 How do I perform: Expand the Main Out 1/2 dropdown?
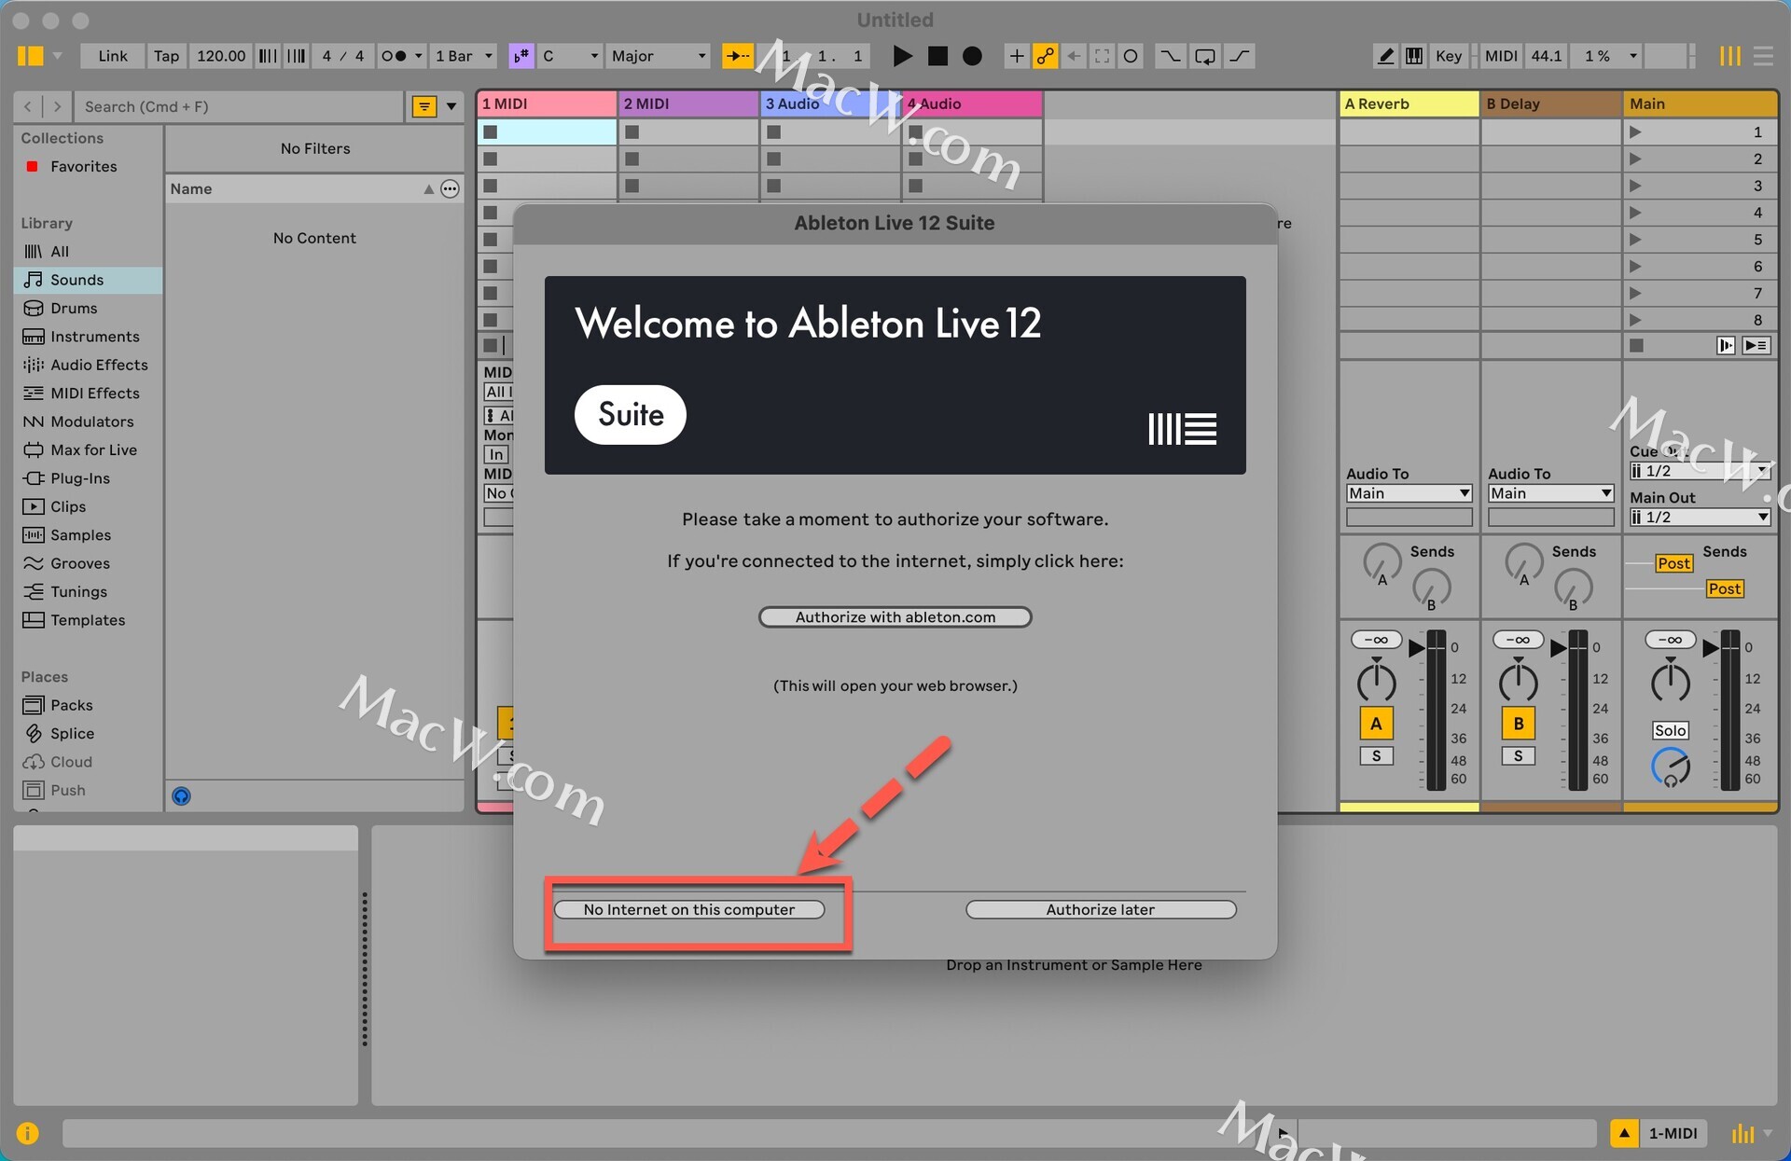click(1700, 517)
